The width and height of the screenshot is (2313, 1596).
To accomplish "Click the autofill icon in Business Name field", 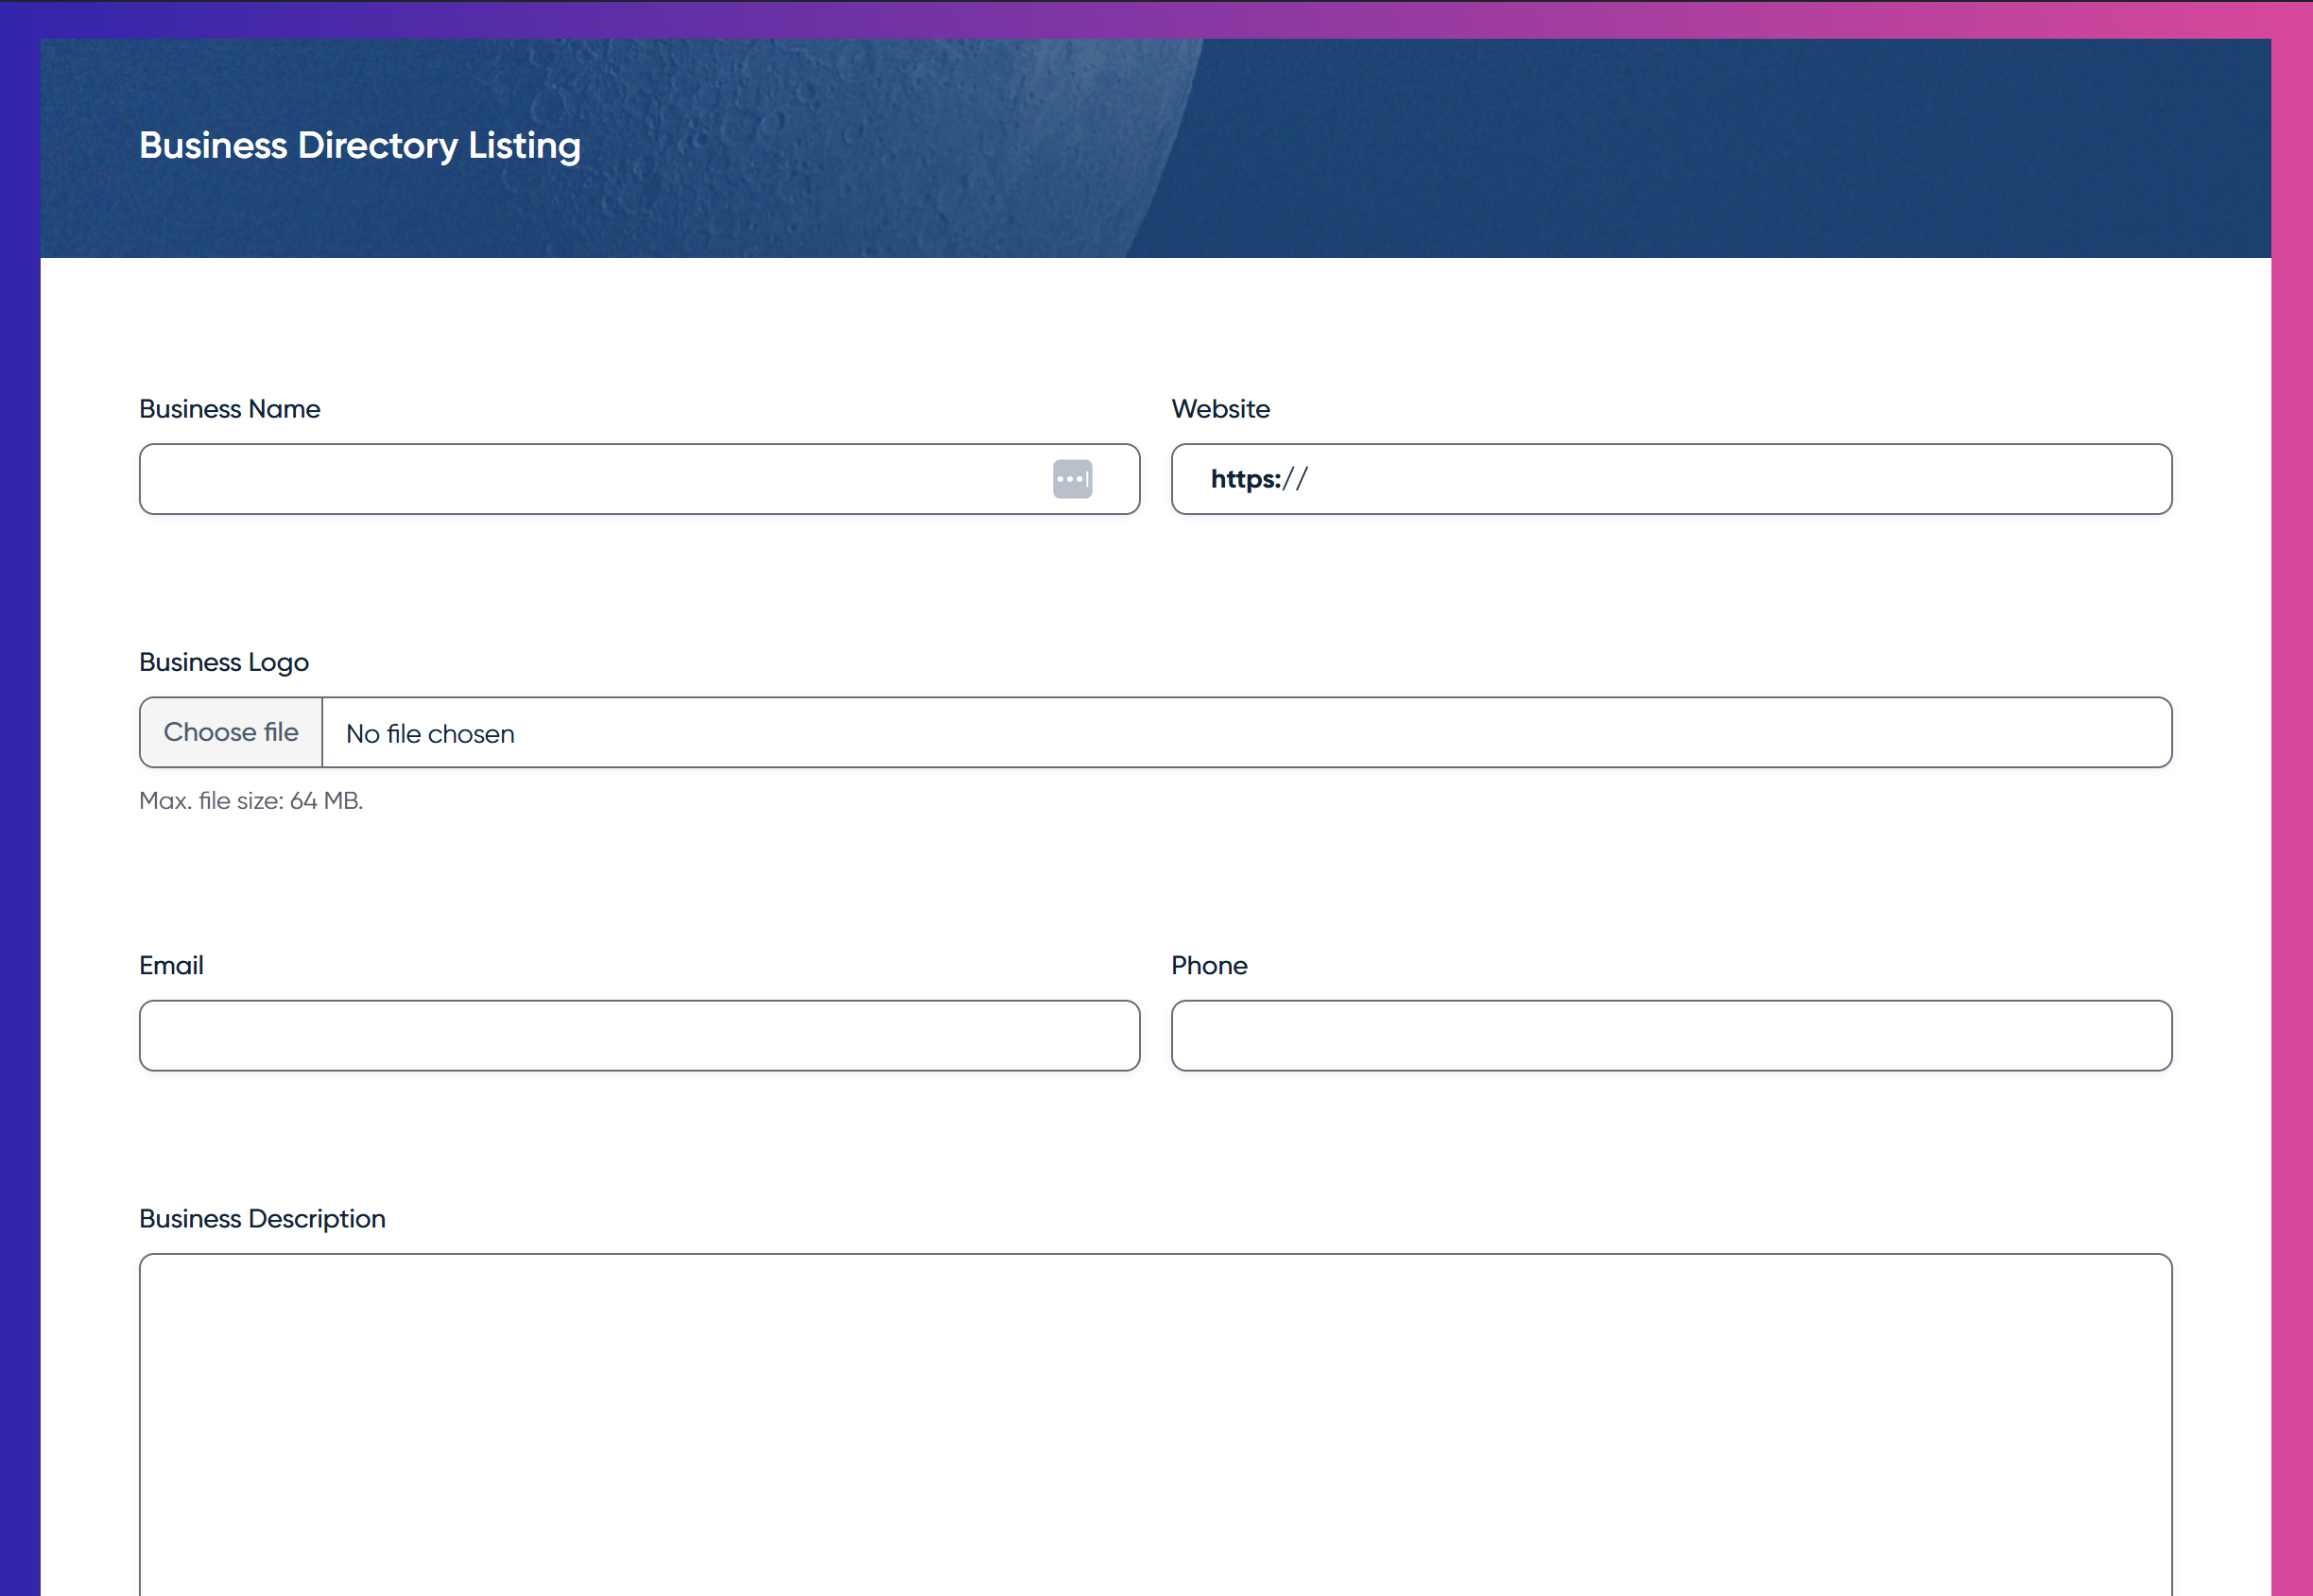I will point(1072,479).
